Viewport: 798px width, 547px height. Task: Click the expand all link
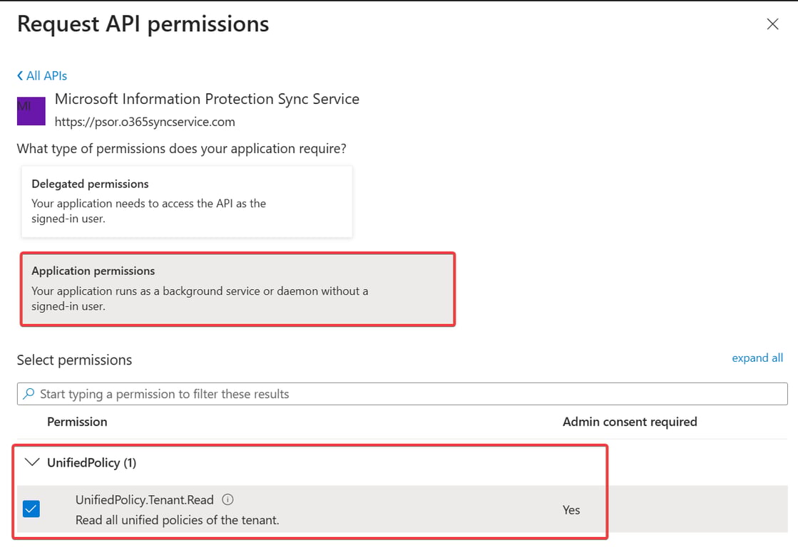(x=757, y=358)
